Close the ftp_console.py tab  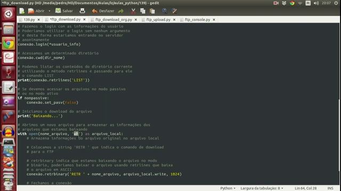point(214,20)
